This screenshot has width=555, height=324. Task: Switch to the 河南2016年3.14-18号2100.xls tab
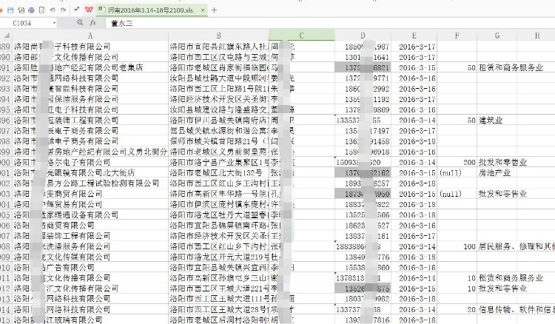pos(150,10)
